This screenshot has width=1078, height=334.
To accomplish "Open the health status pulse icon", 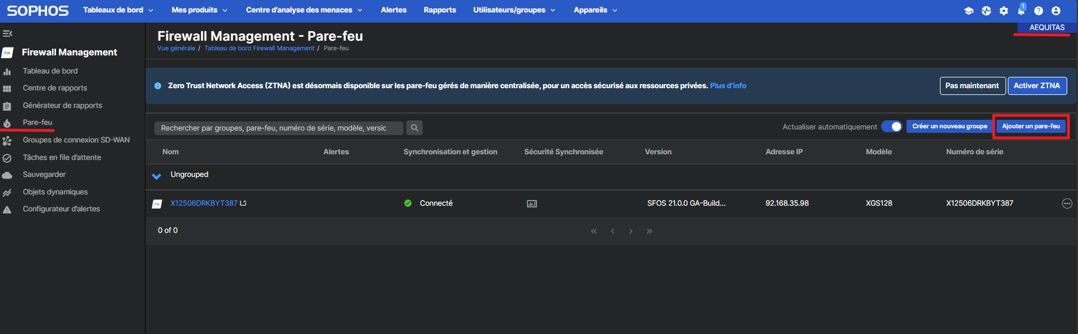I will coord(986,11).
